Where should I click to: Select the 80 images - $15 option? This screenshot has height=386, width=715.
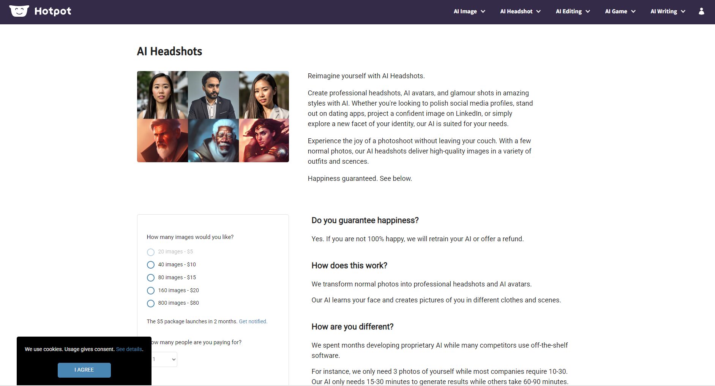pyautogui.click(x=151, y=278)
